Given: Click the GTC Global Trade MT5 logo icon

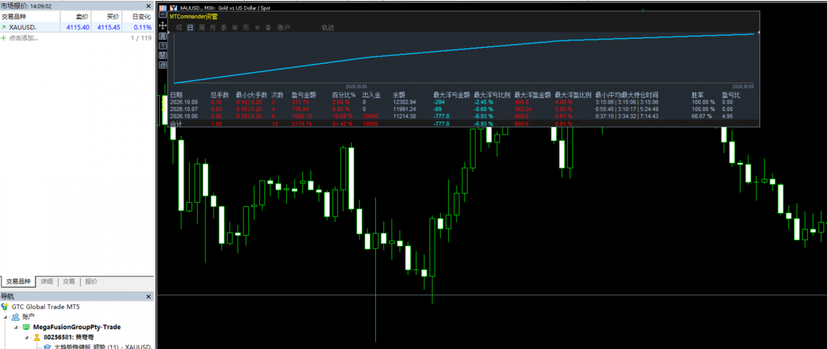Looking at the screenshot, I should (6, 307).
